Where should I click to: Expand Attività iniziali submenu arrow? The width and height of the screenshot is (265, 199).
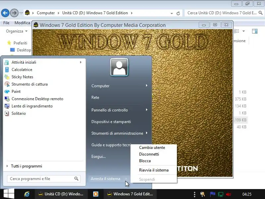point(81,62)
